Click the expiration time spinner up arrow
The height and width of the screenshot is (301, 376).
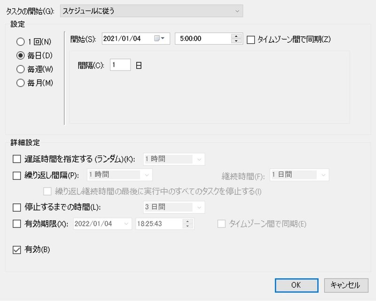click(x=188, y=221)
